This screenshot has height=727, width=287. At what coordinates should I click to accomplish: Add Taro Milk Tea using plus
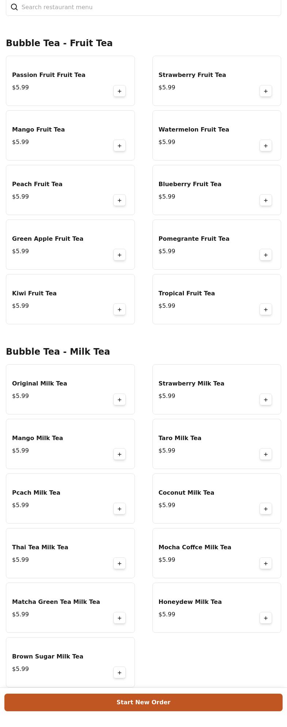click(x=266, y=454)
